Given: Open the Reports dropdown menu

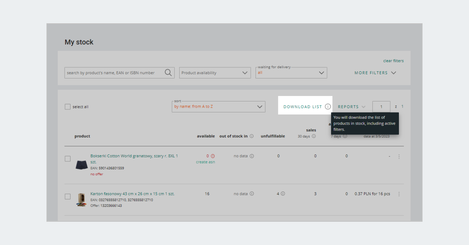Looking at the screenshot, I should pyautogui.click(x=352, y=106).
